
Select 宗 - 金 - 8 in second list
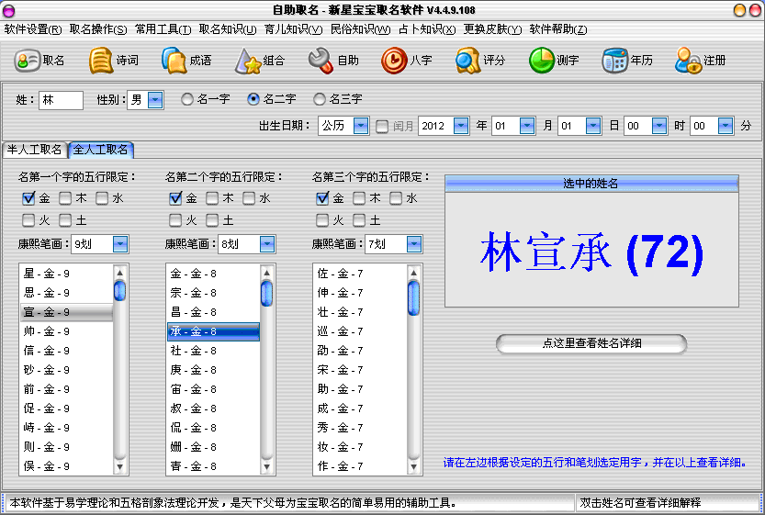[213, 293]
